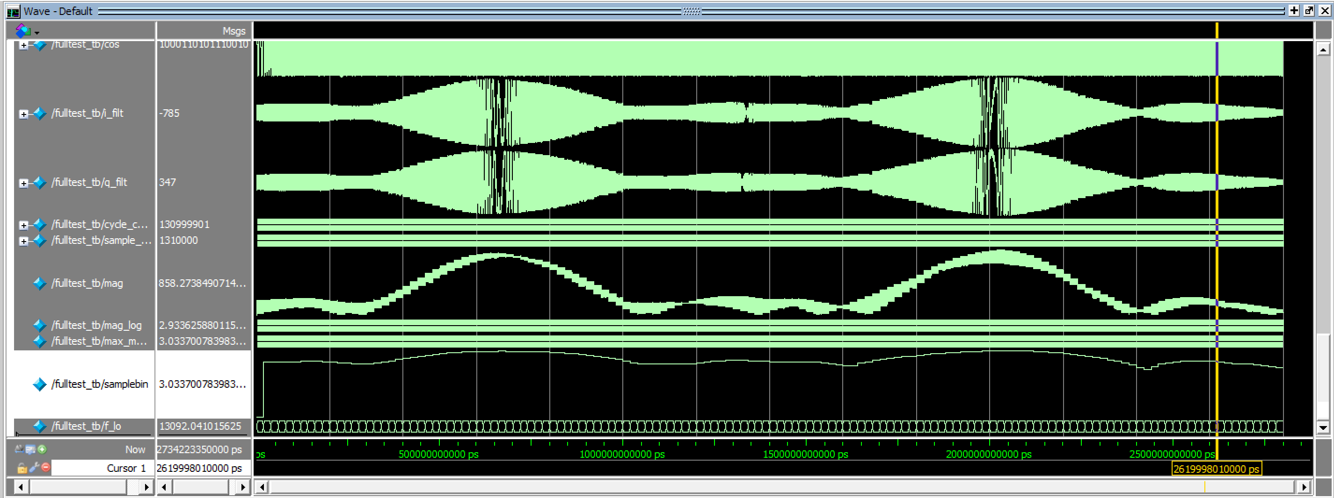Insert a new cursor using the green plus icon
The height and width of the screenshot is (498, 1334).
pos(43,449)
